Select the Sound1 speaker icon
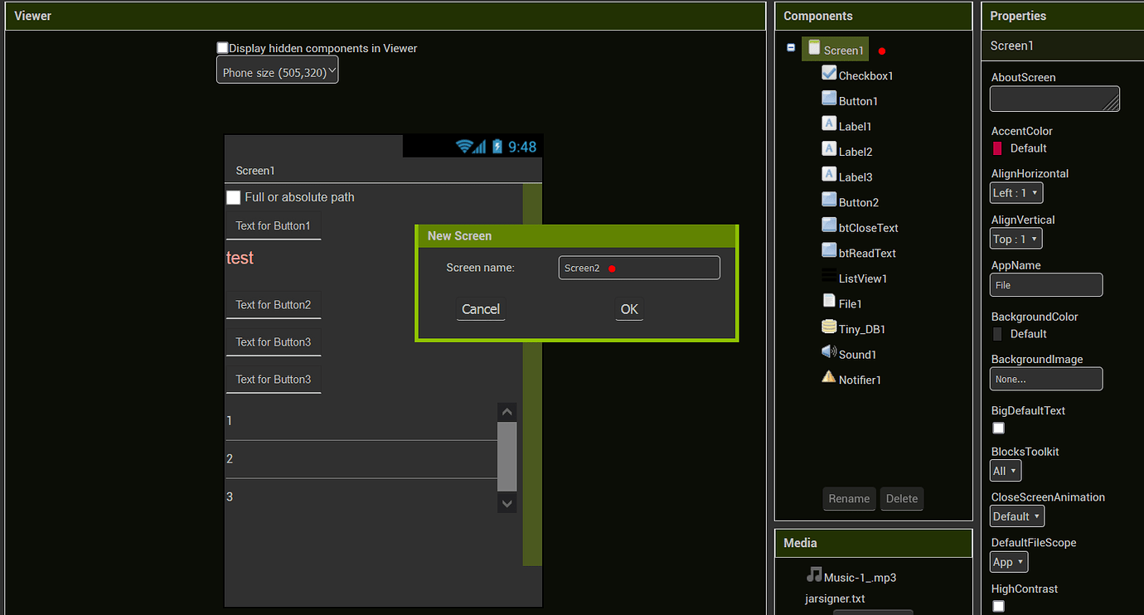The image size is (1144, 615). (829, 353)
